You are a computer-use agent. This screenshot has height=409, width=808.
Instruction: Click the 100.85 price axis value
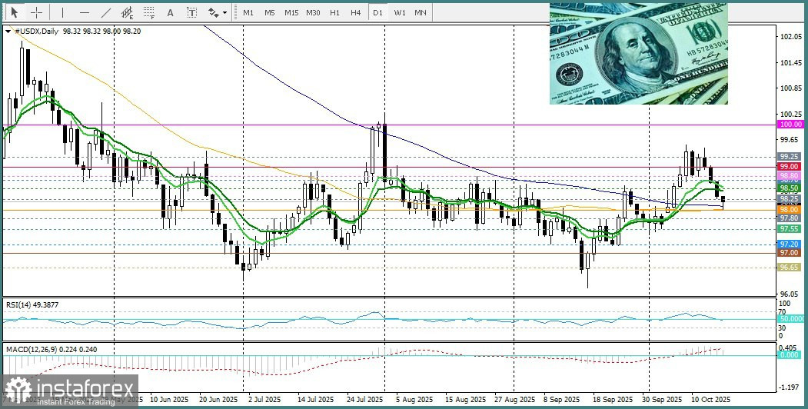click(x=791, y=88)
